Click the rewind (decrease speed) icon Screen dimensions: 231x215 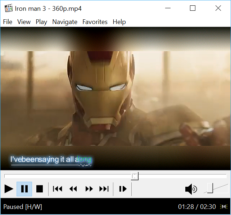coord(73,189)
